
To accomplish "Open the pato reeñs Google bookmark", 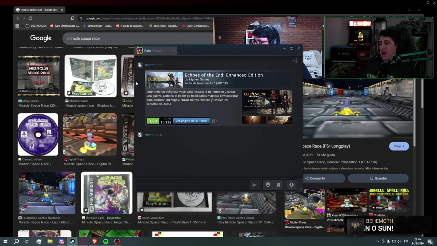I will tap(164, 26).
